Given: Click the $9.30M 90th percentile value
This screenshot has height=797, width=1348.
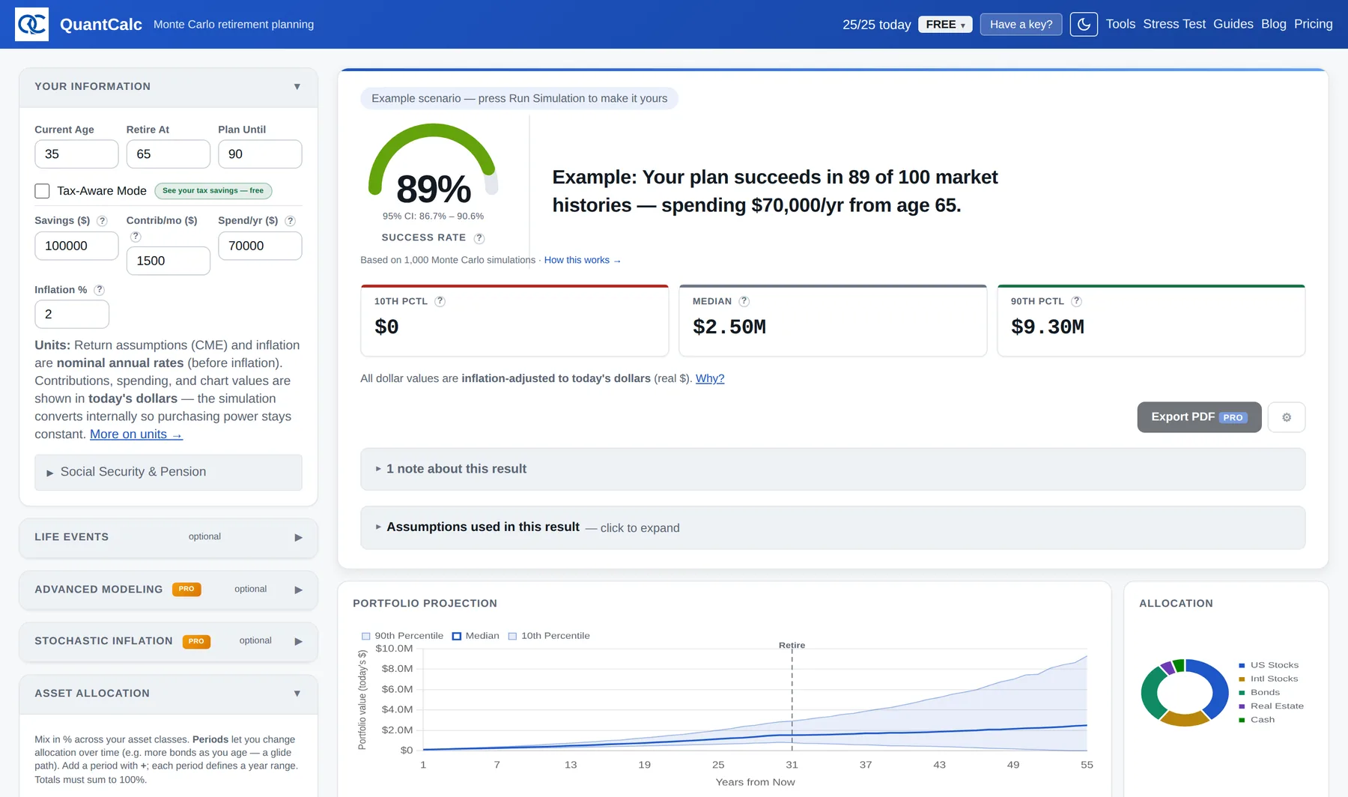Looking at the screenshot, I should pyautogui.click(x=1048, y=327).
